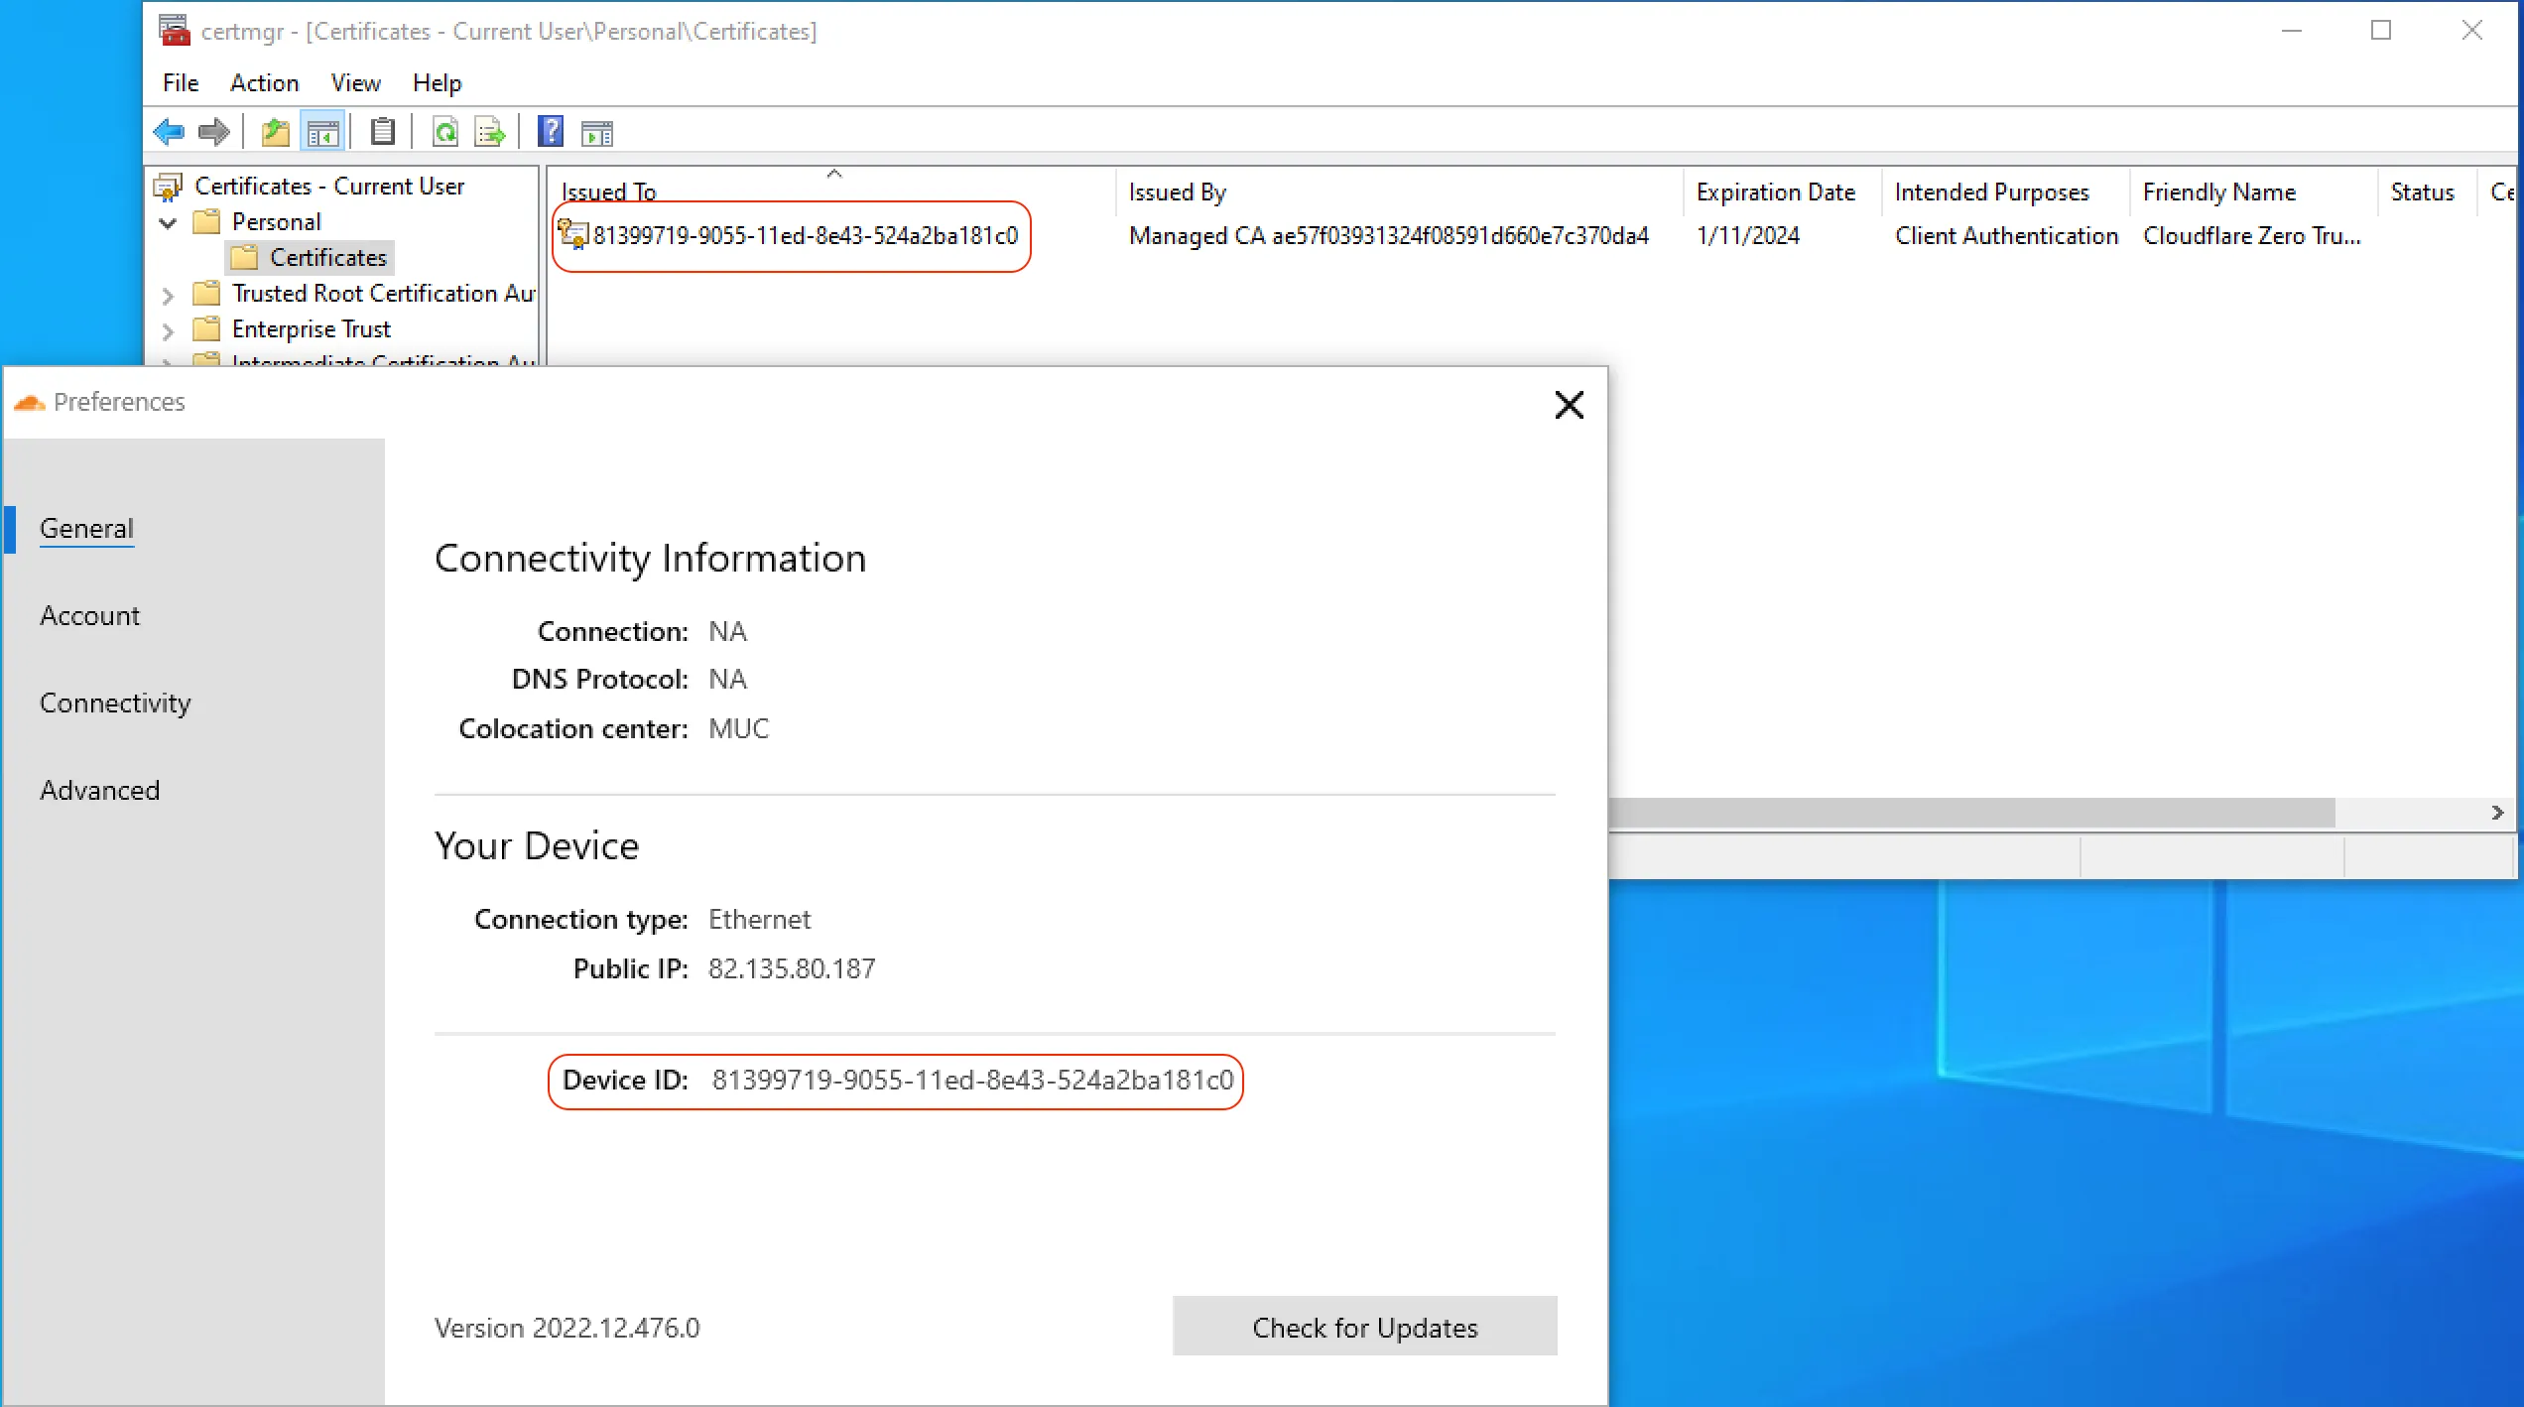Toggle the Show/Hide Console Tree icon
This screenshot has height=1407, width=2524.
click(322, 132)
